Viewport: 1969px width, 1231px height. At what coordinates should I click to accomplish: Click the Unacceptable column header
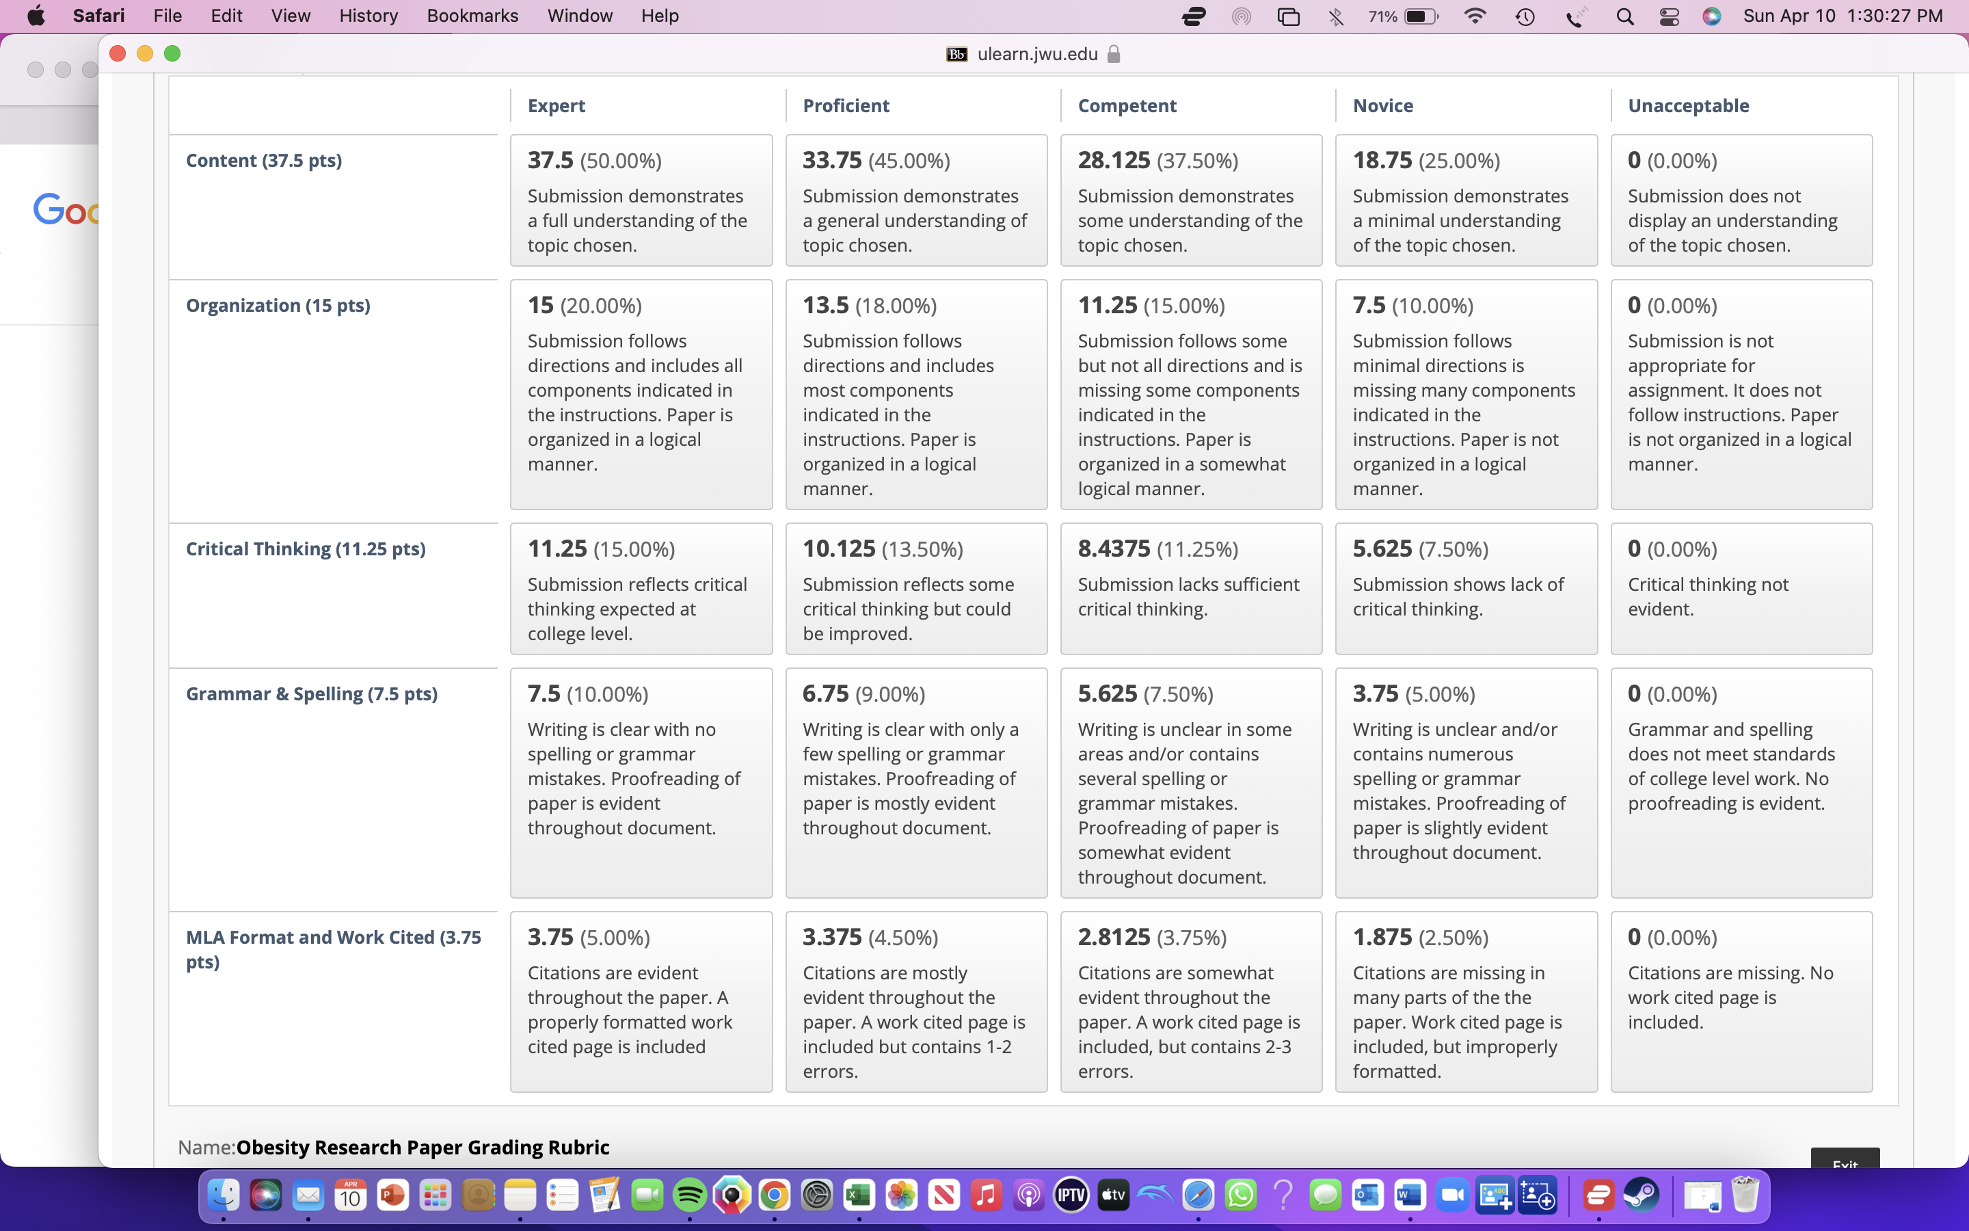click(1688, 106)
